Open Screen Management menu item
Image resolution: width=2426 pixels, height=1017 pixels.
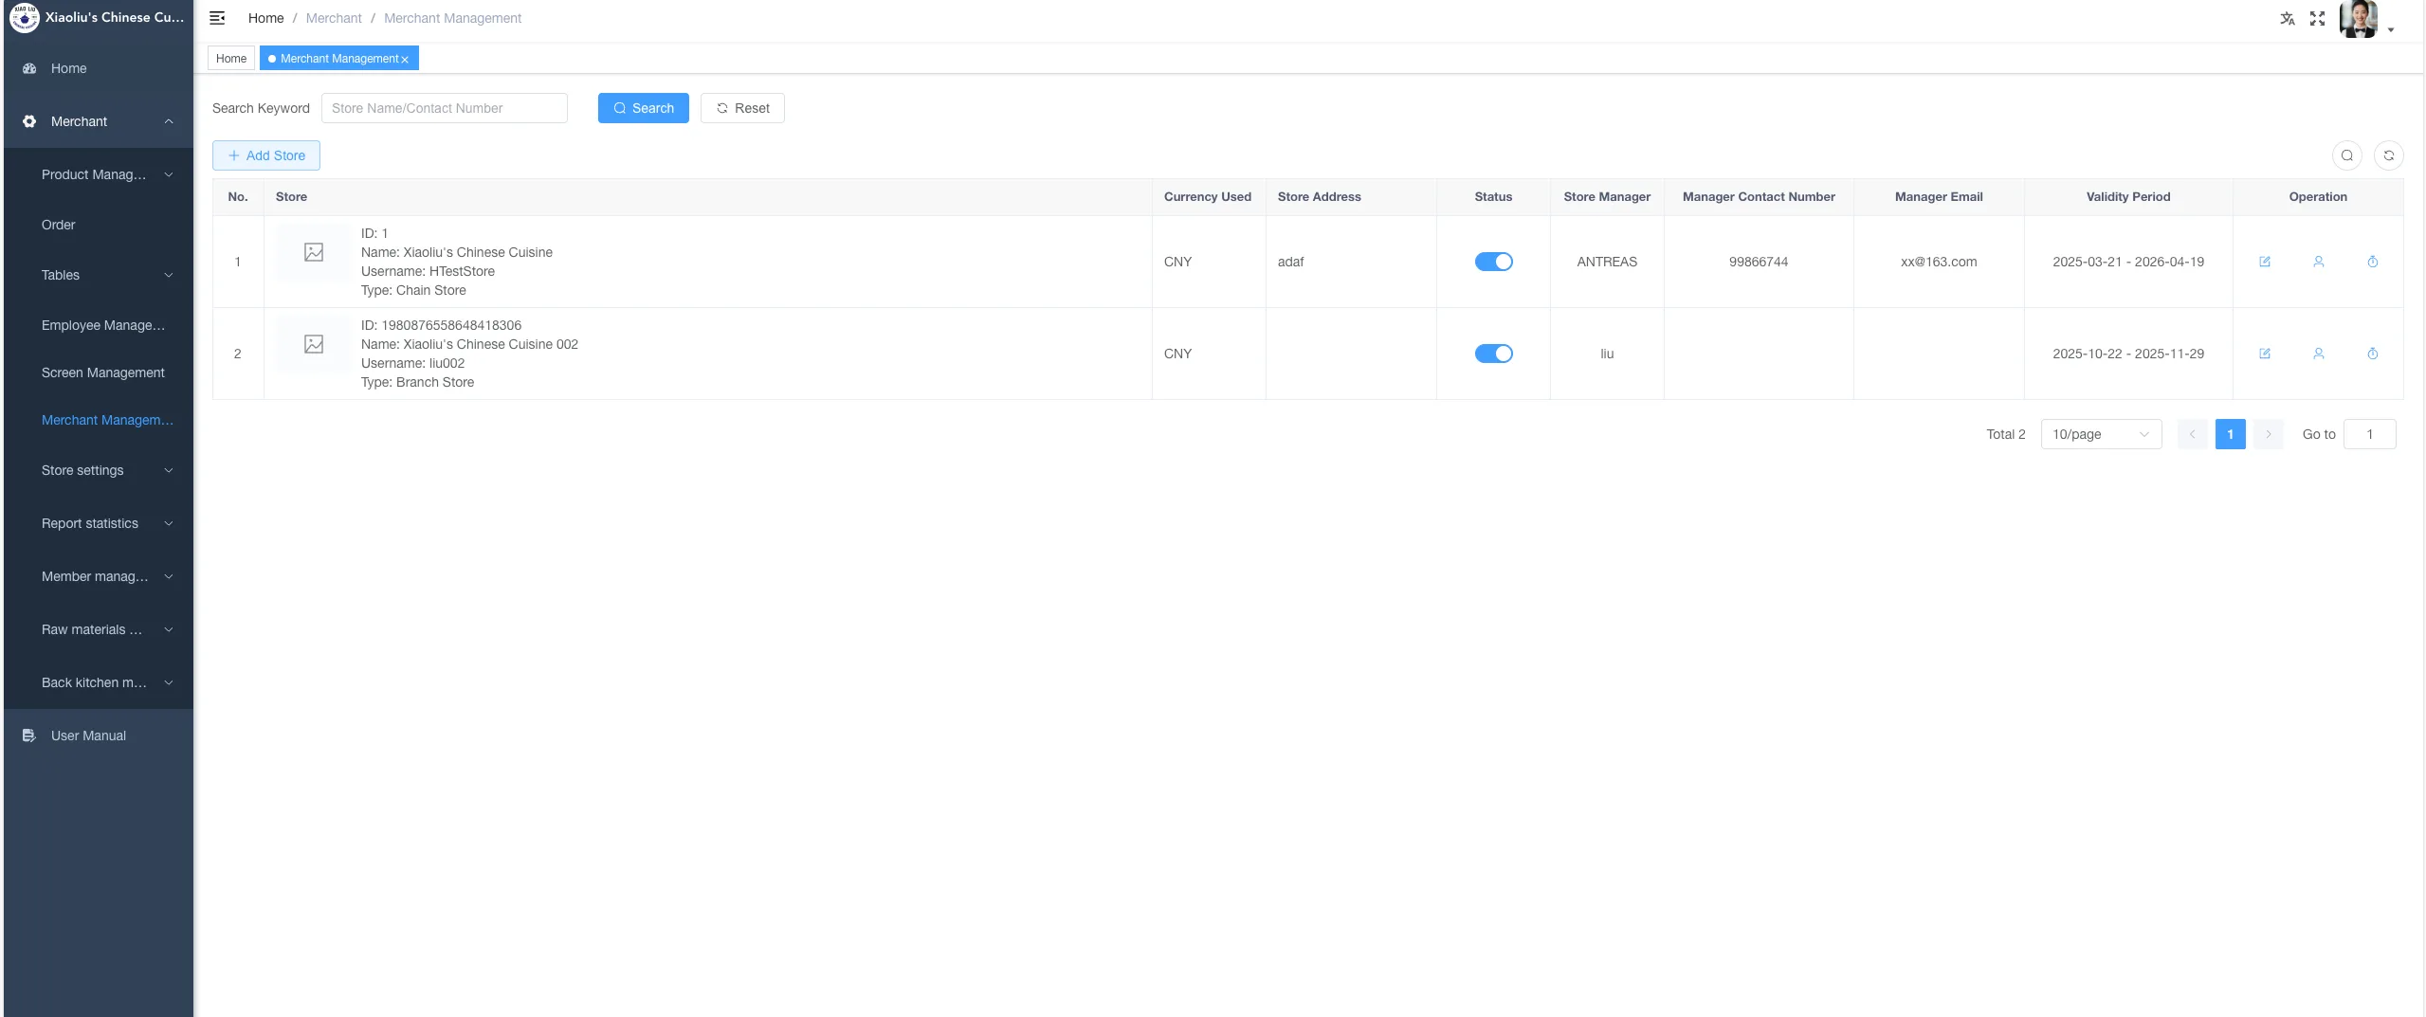(x=103, y=372)
